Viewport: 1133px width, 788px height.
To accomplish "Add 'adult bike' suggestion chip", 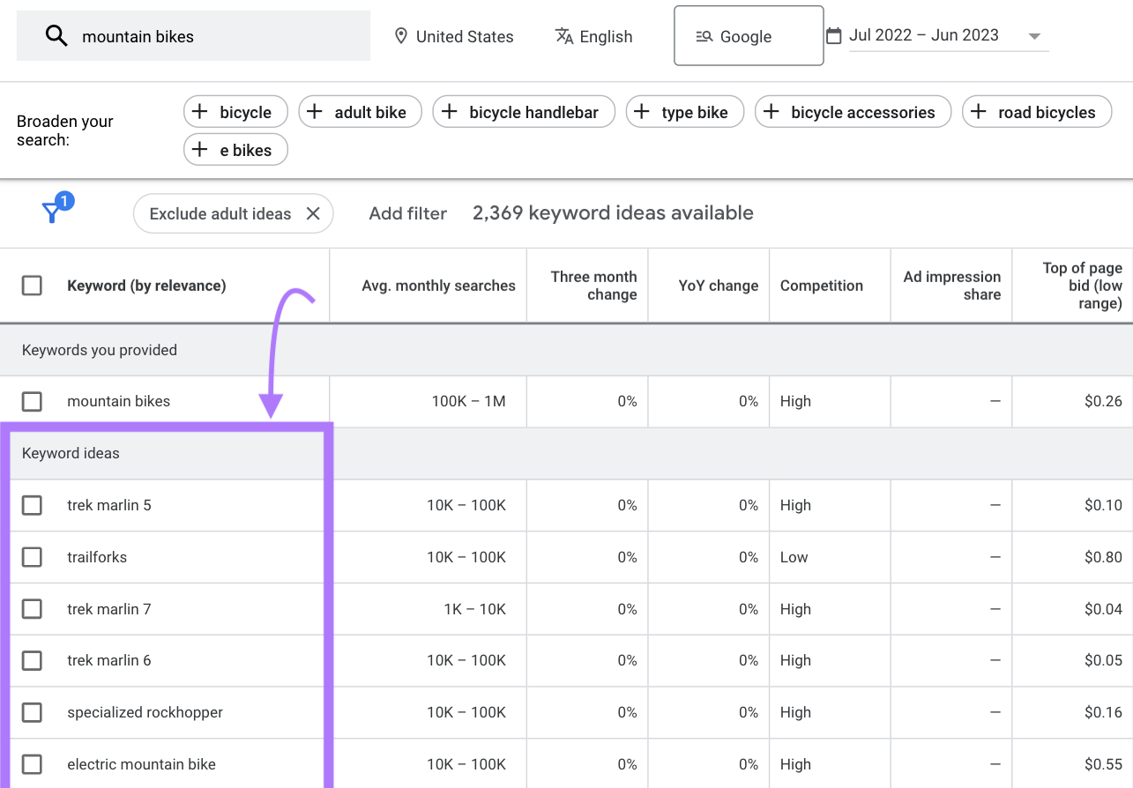I will (x=361, y=112).
